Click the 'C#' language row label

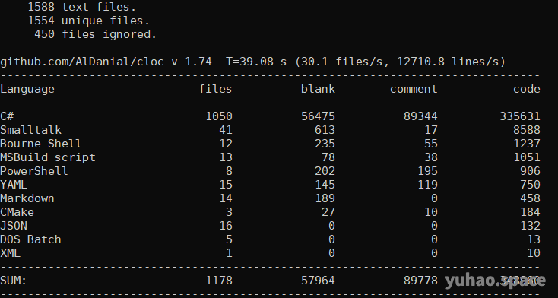[x=7, y=116]
